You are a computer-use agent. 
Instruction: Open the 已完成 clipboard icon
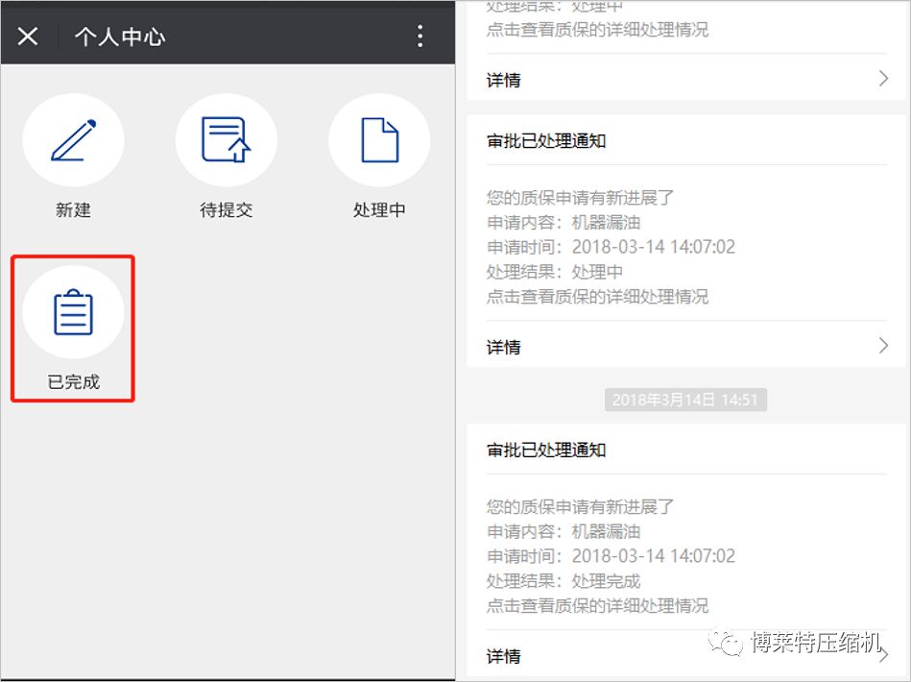[x=73, y=312]
